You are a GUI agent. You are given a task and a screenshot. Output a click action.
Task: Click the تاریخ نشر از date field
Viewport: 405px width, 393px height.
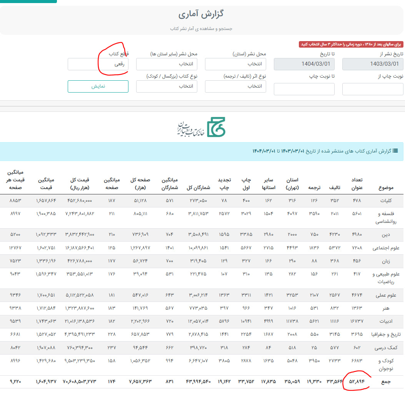tap(372, 64)
